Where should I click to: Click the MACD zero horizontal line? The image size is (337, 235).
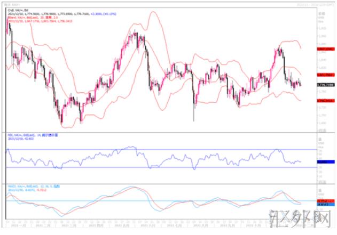160,201
